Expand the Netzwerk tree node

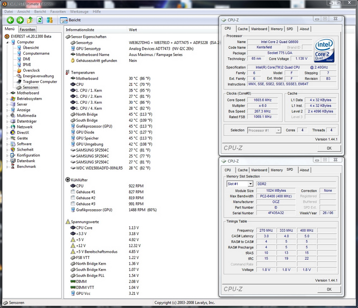7,127
